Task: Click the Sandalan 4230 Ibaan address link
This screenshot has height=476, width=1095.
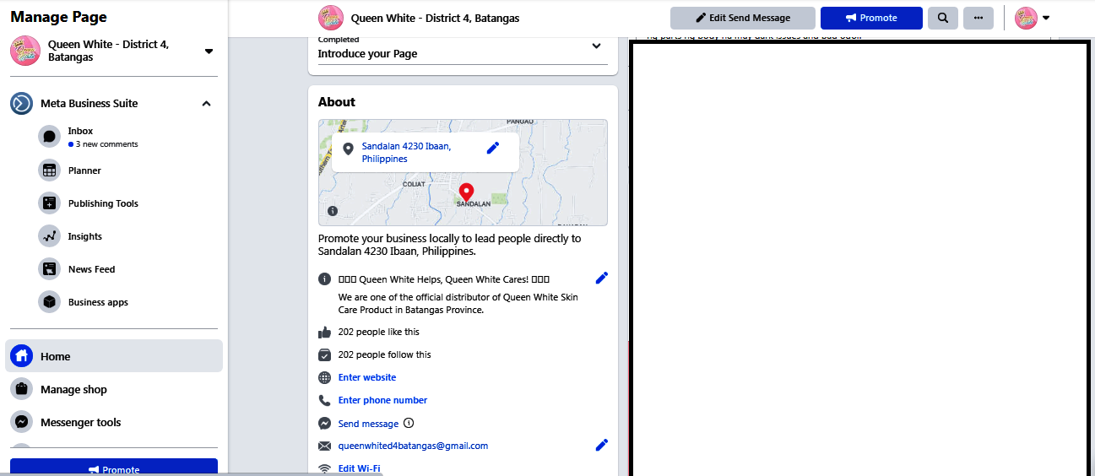Action: tap(406, 152)
